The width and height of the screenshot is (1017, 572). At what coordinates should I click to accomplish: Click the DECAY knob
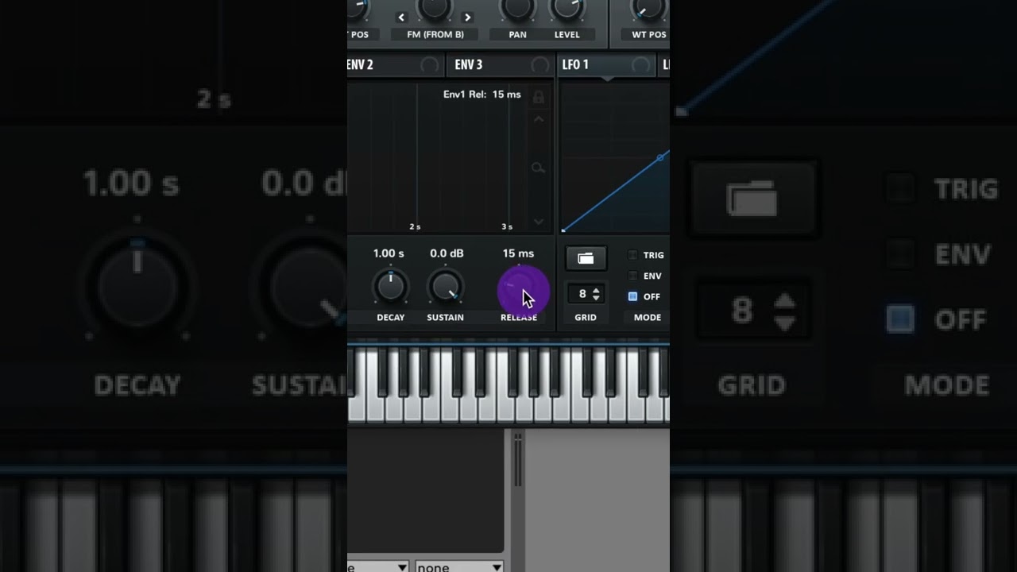pos(390,288)
